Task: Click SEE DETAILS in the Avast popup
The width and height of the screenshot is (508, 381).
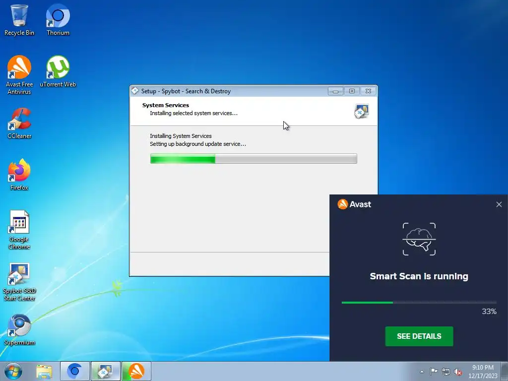Action: click(x=419, y=336)
